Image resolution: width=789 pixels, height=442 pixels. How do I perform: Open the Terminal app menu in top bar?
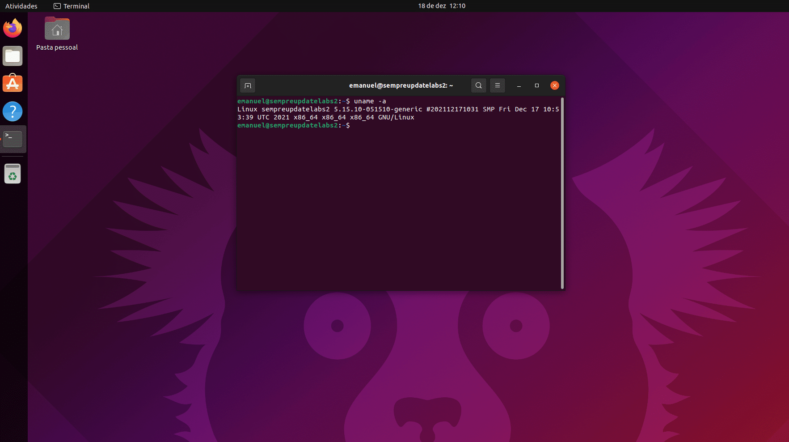72,6
